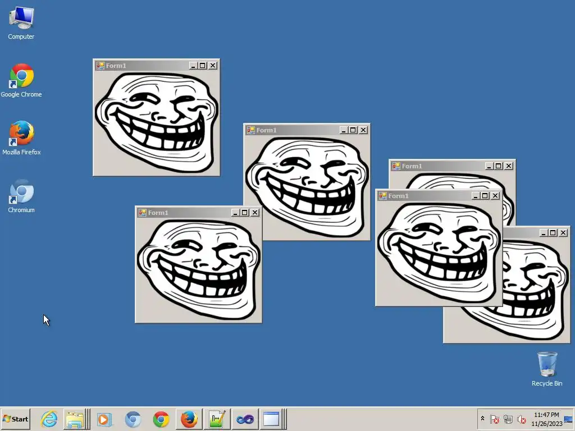Maximize the window with the hidden title above Recycle Bin
The image size is (575, 431).
point(553,233)
